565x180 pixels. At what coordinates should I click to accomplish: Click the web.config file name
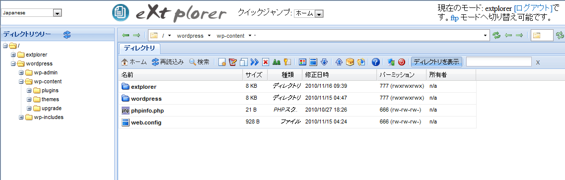146,122
